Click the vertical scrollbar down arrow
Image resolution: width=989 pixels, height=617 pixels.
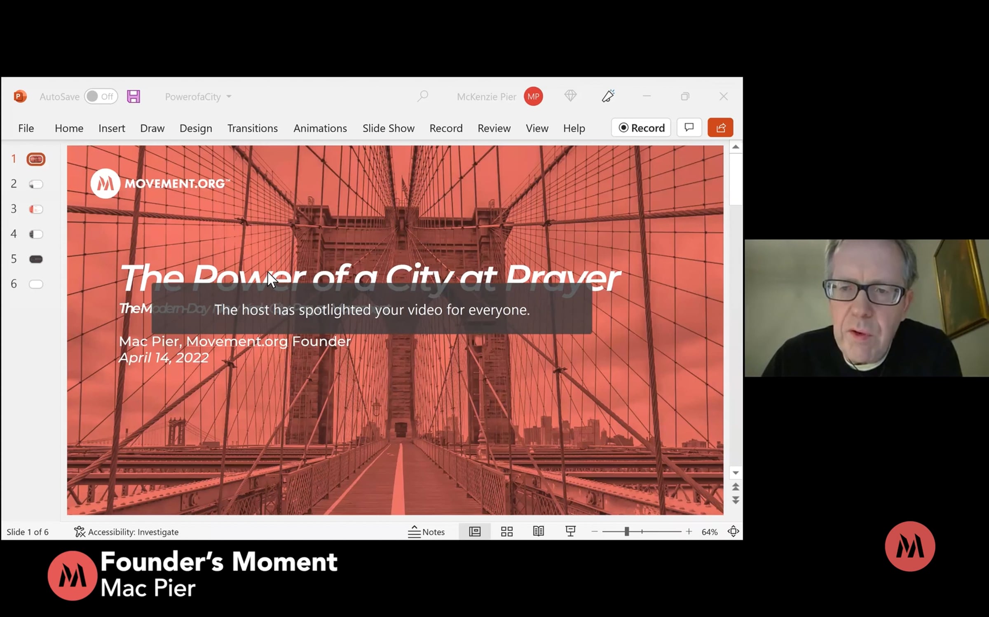click(x=736, y=473)
